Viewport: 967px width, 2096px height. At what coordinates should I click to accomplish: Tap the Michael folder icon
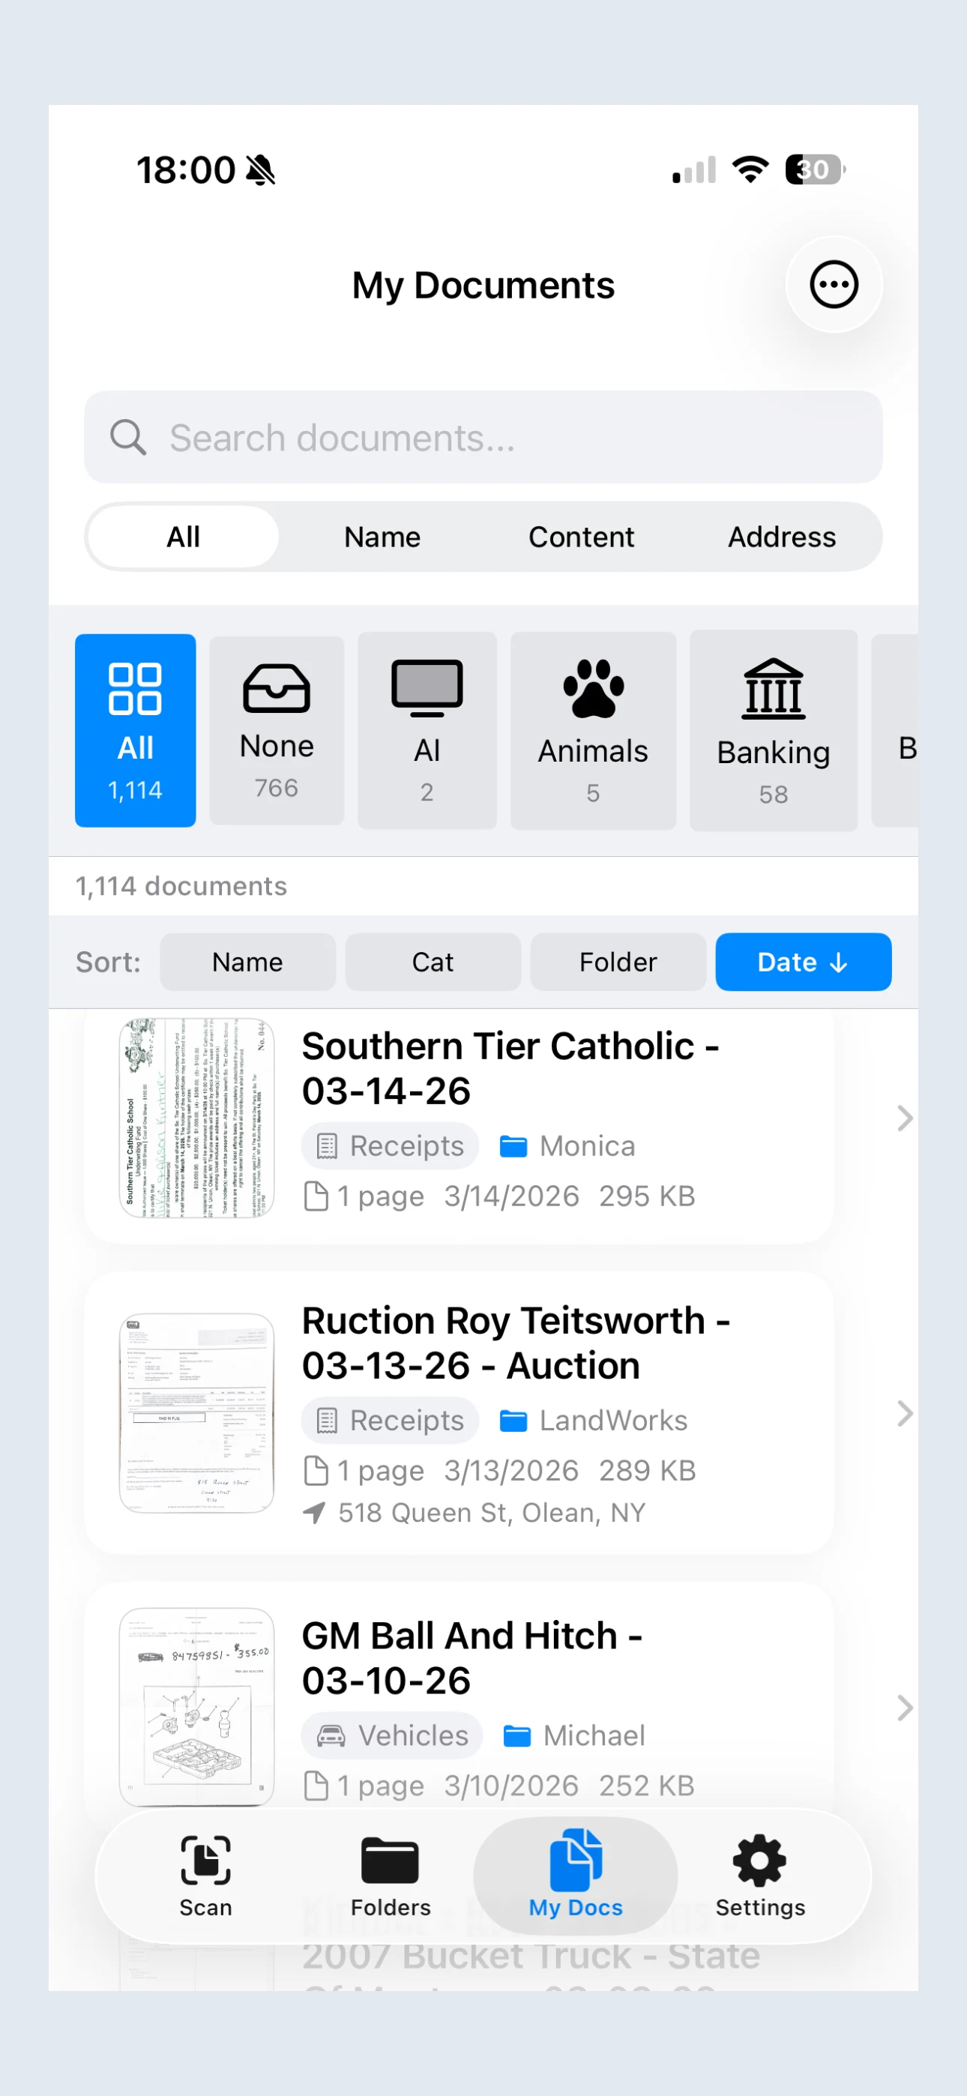(x=517, y=1735)
